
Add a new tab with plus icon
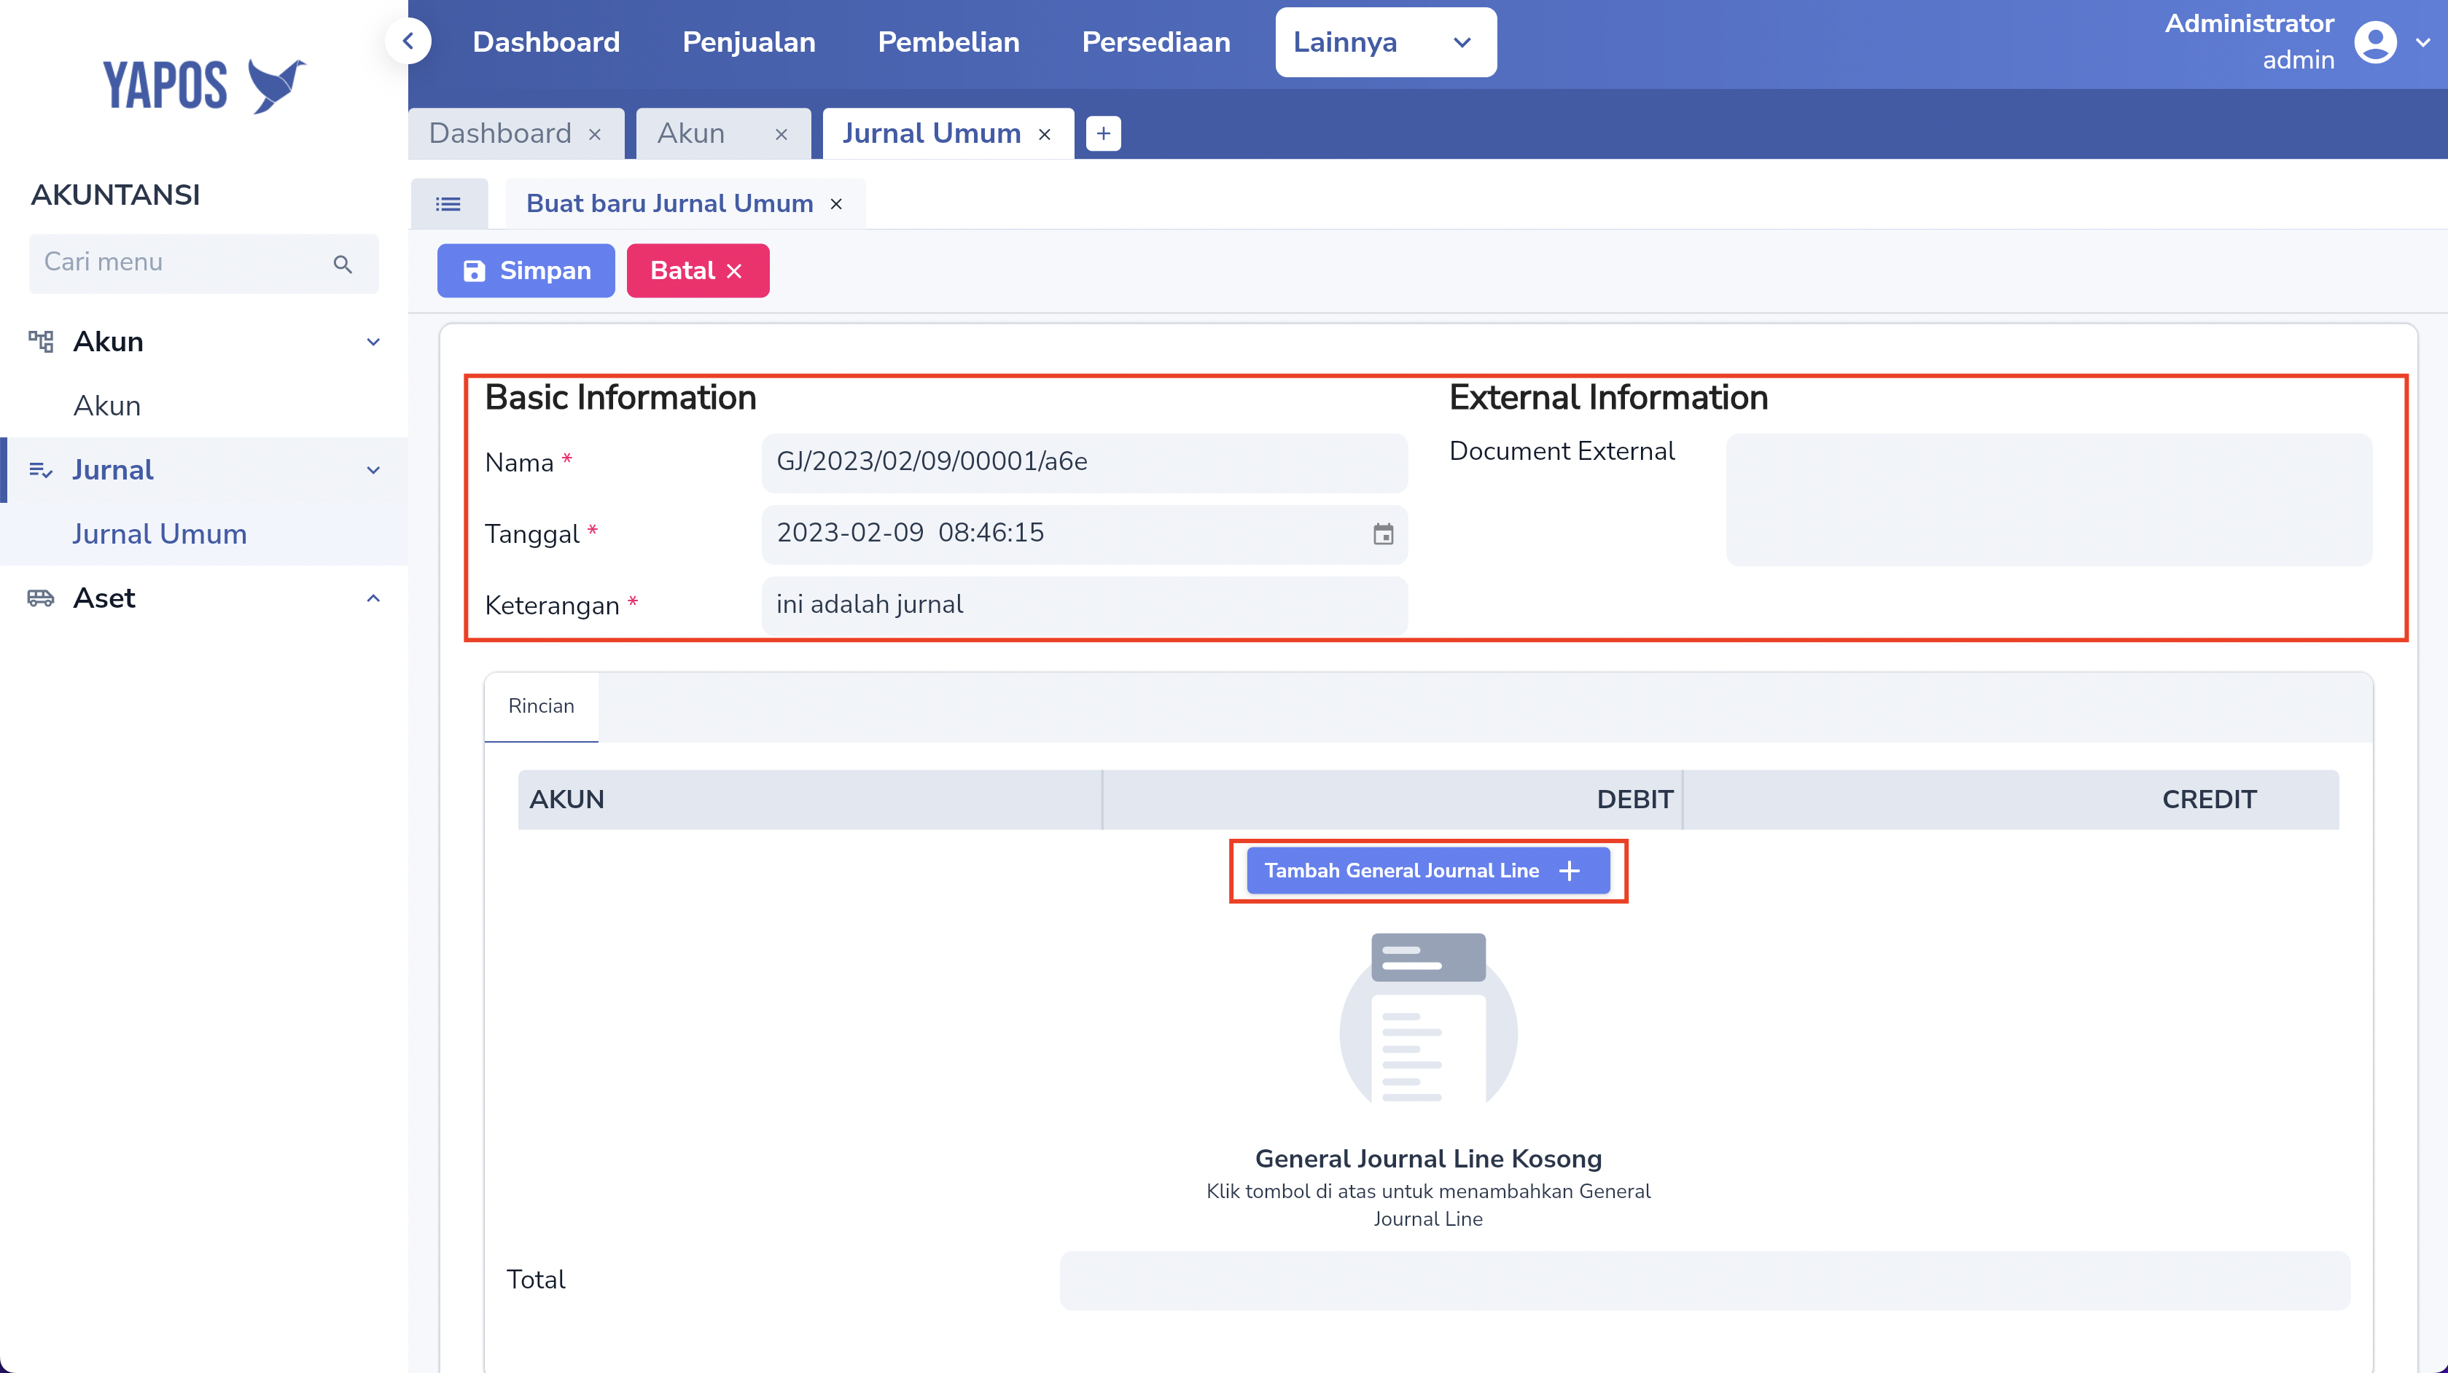[x=1102, y=134]
